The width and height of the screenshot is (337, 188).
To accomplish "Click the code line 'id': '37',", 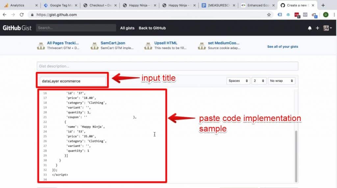I will click(x=76, y=93).
